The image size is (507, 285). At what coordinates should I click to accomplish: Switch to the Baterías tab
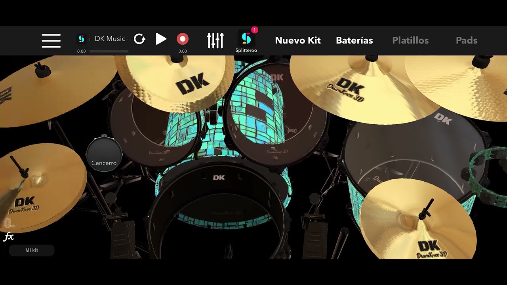pos(355,40)
